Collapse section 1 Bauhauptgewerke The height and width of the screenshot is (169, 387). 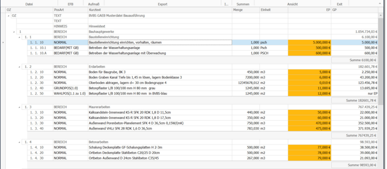click(14, 32)
